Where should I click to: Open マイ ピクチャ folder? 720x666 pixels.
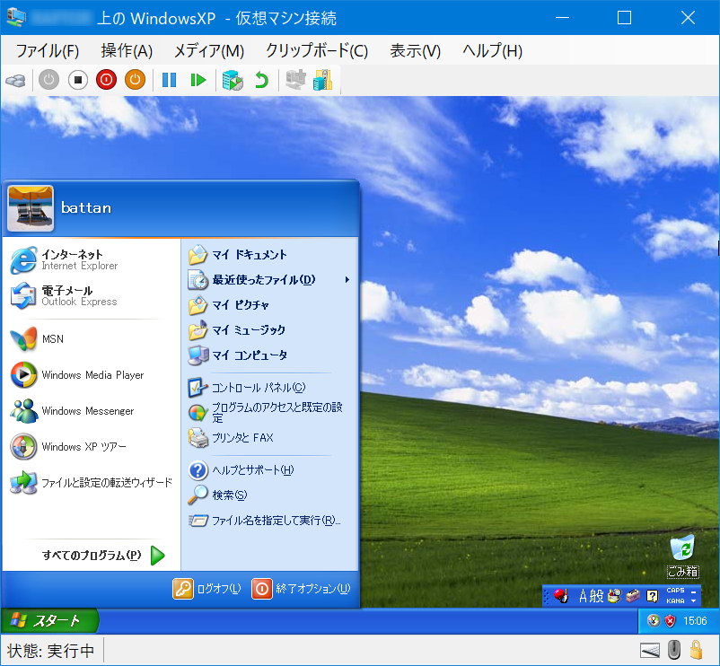(269, 305)
